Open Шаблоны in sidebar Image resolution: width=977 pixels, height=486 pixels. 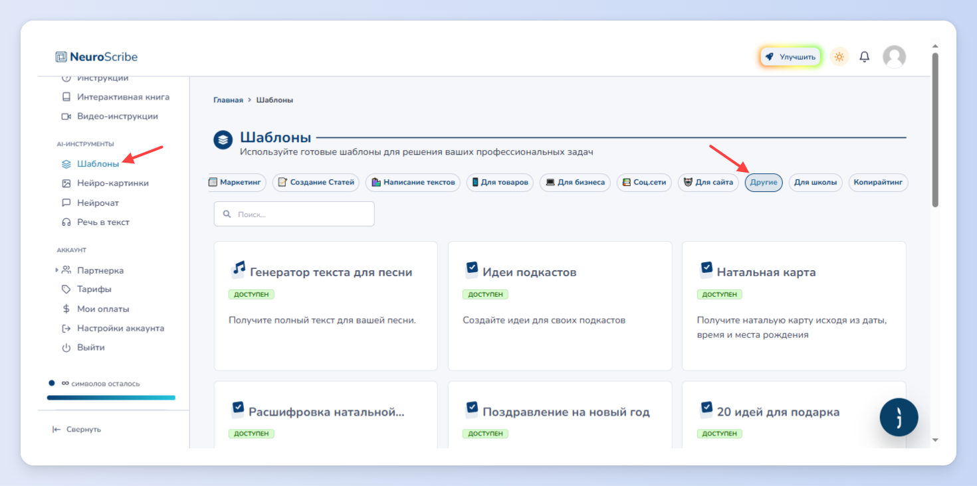coord(90,163)
